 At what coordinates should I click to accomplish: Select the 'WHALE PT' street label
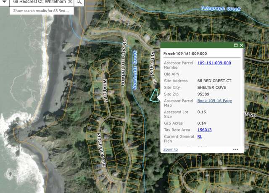coord(105,91)
